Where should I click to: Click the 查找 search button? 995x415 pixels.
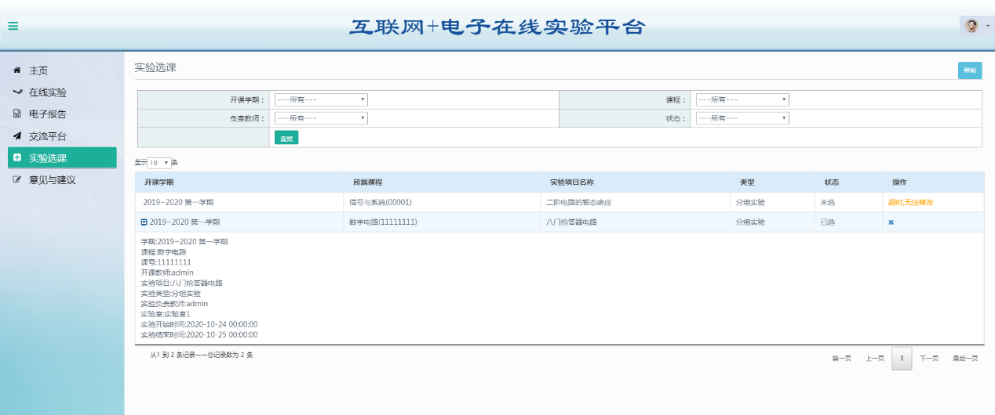pos(286,138)
